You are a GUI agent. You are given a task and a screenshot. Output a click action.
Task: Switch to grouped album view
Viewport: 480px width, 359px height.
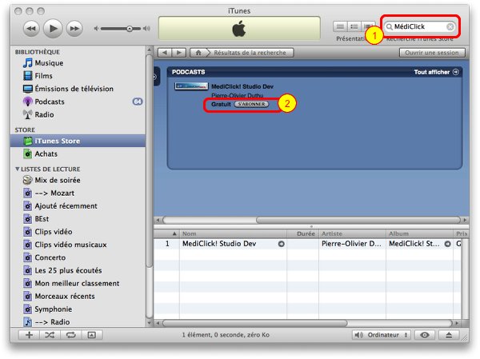pos(354,26)
